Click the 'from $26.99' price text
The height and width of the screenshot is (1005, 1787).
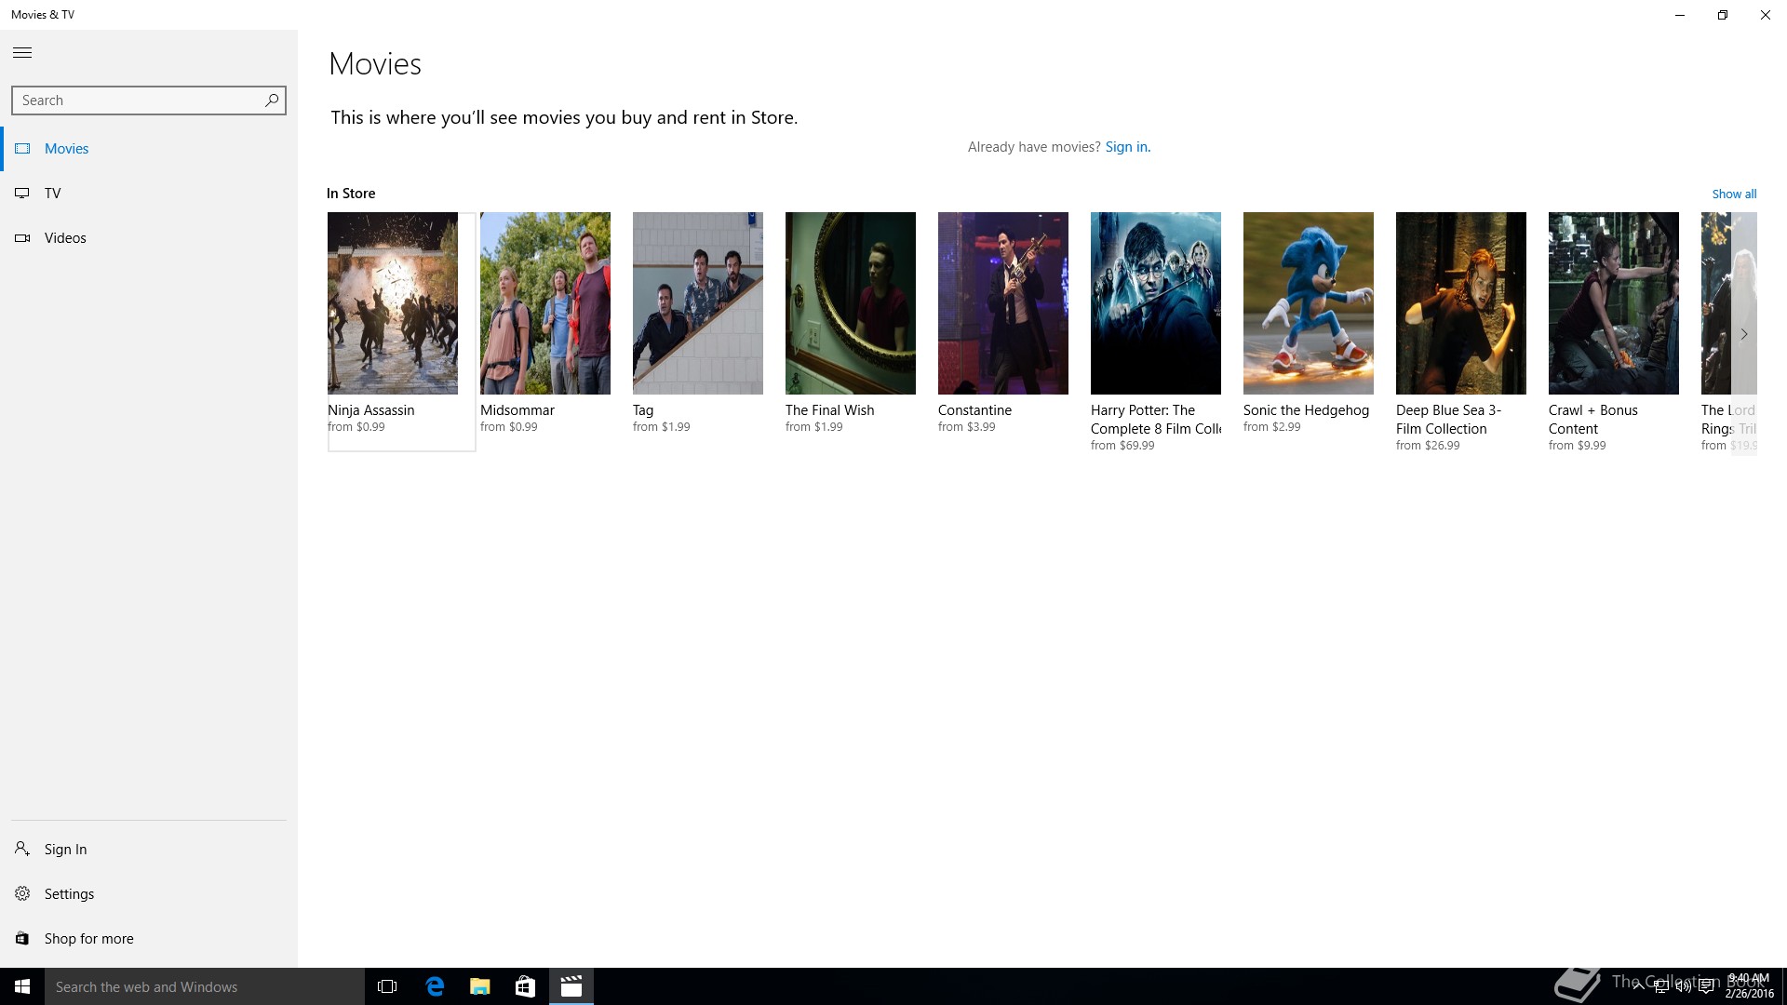click(x=1428, y=446)
